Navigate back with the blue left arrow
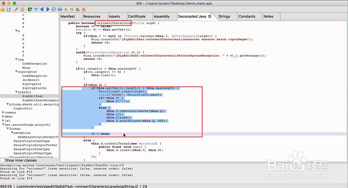 pyautogui.click(x=42, y=9)
